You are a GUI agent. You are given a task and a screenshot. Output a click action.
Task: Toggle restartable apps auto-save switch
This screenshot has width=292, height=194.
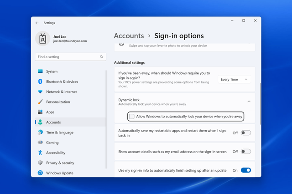pyautogui.click(x=246, y=133)
